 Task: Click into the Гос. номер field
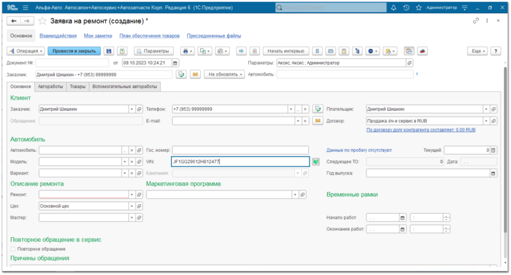point(241,150)
